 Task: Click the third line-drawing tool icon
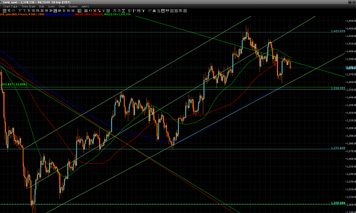click(x=139, y=11)
